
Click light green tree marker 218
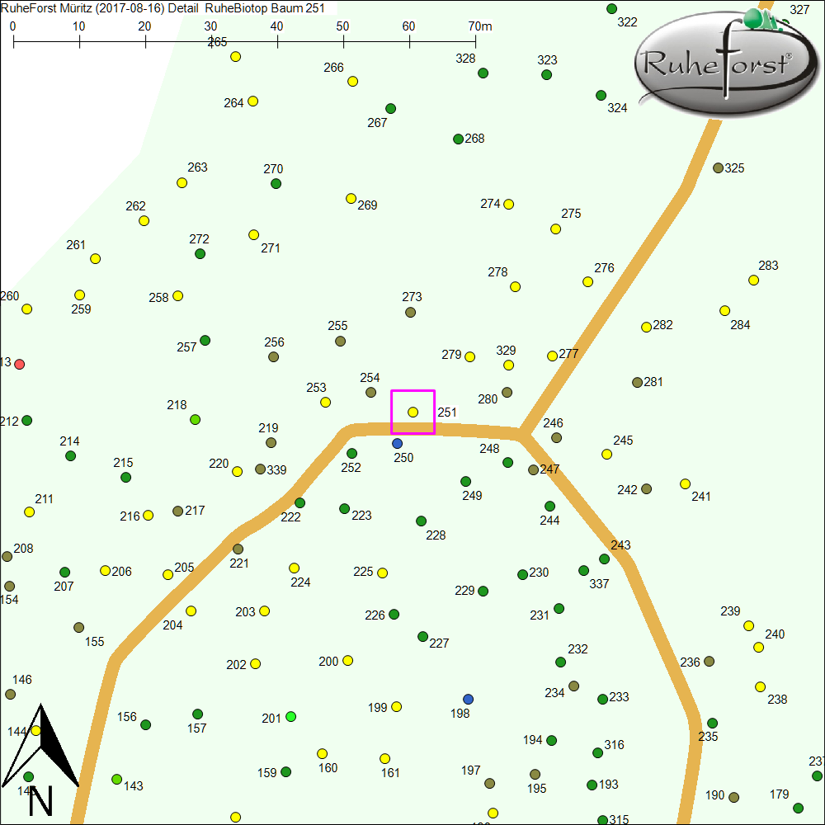click(196, 419)
